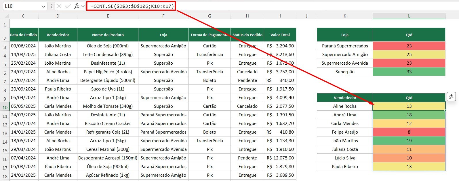
Task: Select the green Superpão count cell 33
Action: (x=409, y=72)
